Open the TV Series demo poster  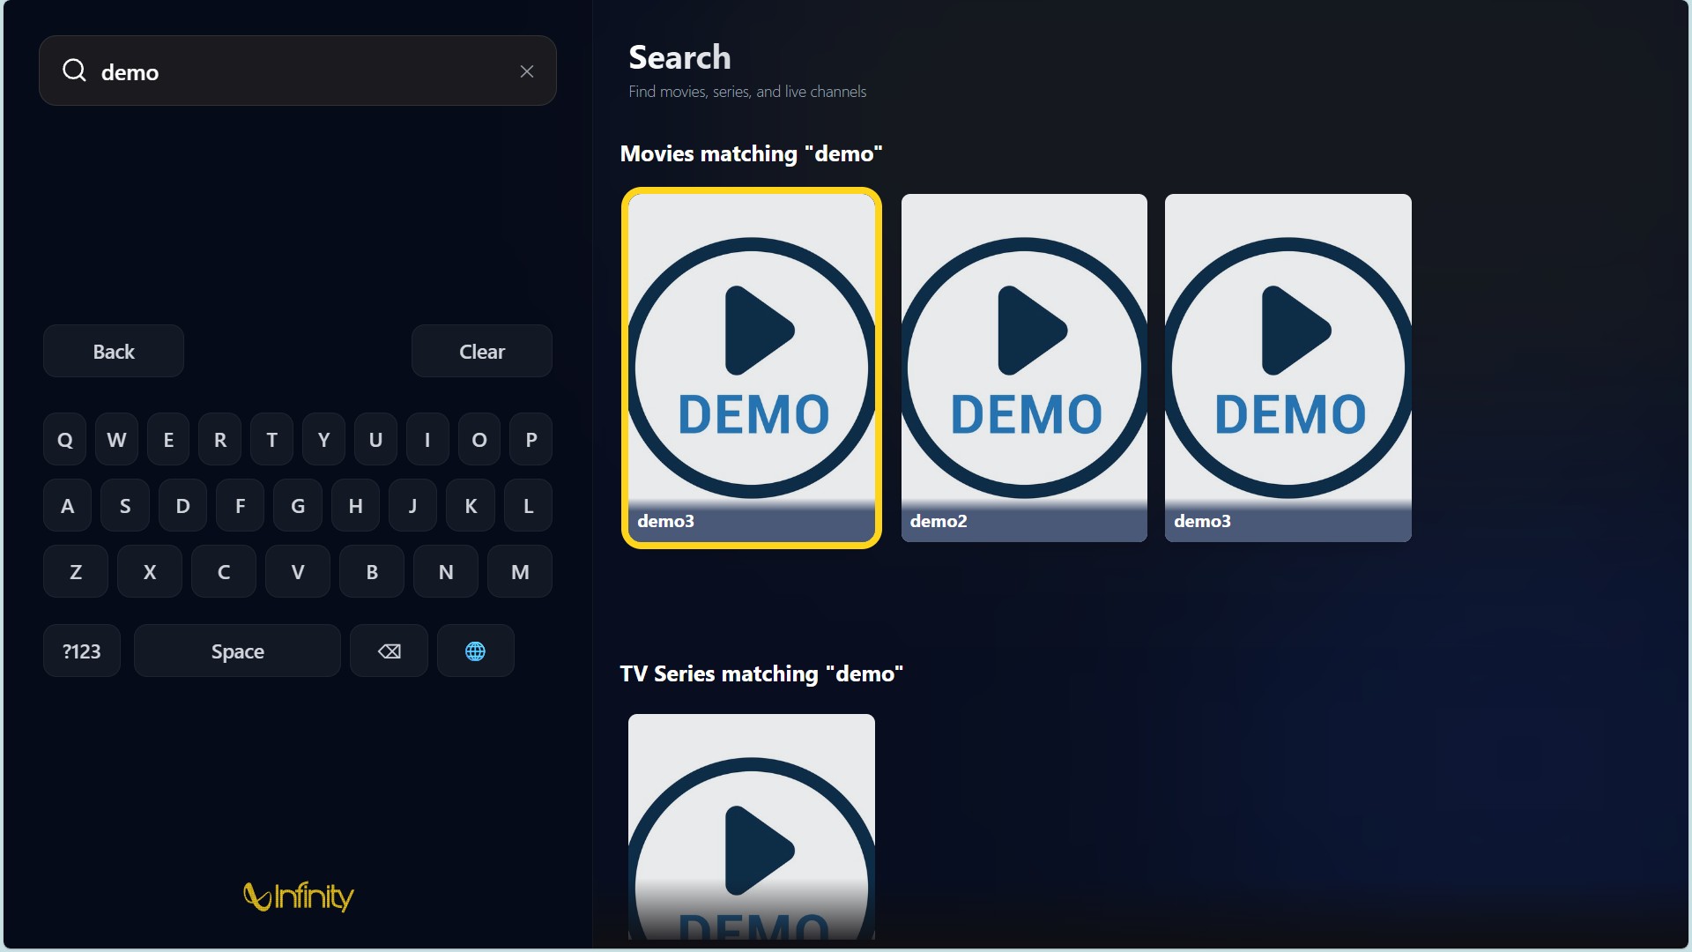[x=752, y=827]
